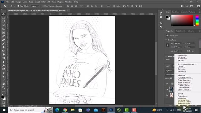
Task: Select the Rectangular Marquee tool
Action: 3,18
